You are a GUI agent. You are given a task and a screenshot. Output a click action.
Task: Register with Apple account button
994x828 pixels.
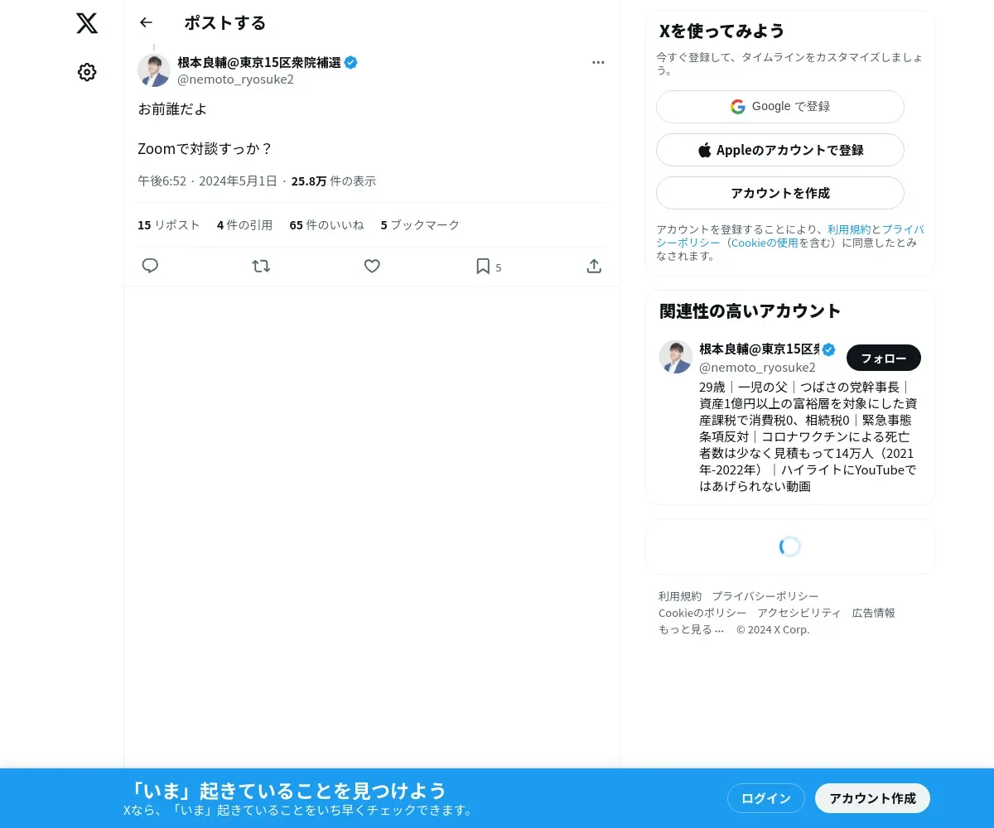[x=780, y=150]
